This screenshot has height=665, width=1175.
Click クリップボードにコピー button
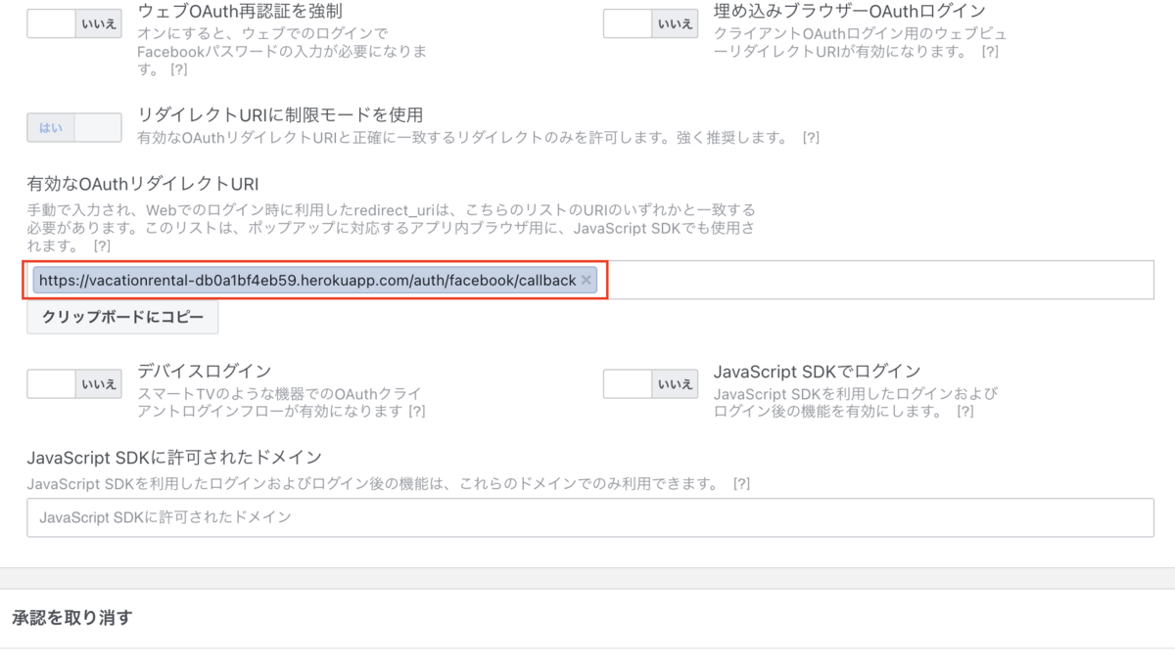click(x=122, y=318)
